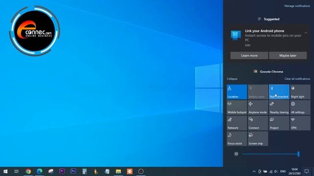Switch the ENG input language indicator

[x=283, y=172]
